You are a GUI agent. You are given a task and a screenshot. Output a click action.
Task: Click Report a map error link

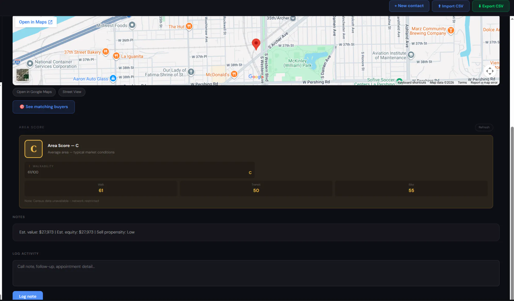pyautogui.click(x=484, y=83)
